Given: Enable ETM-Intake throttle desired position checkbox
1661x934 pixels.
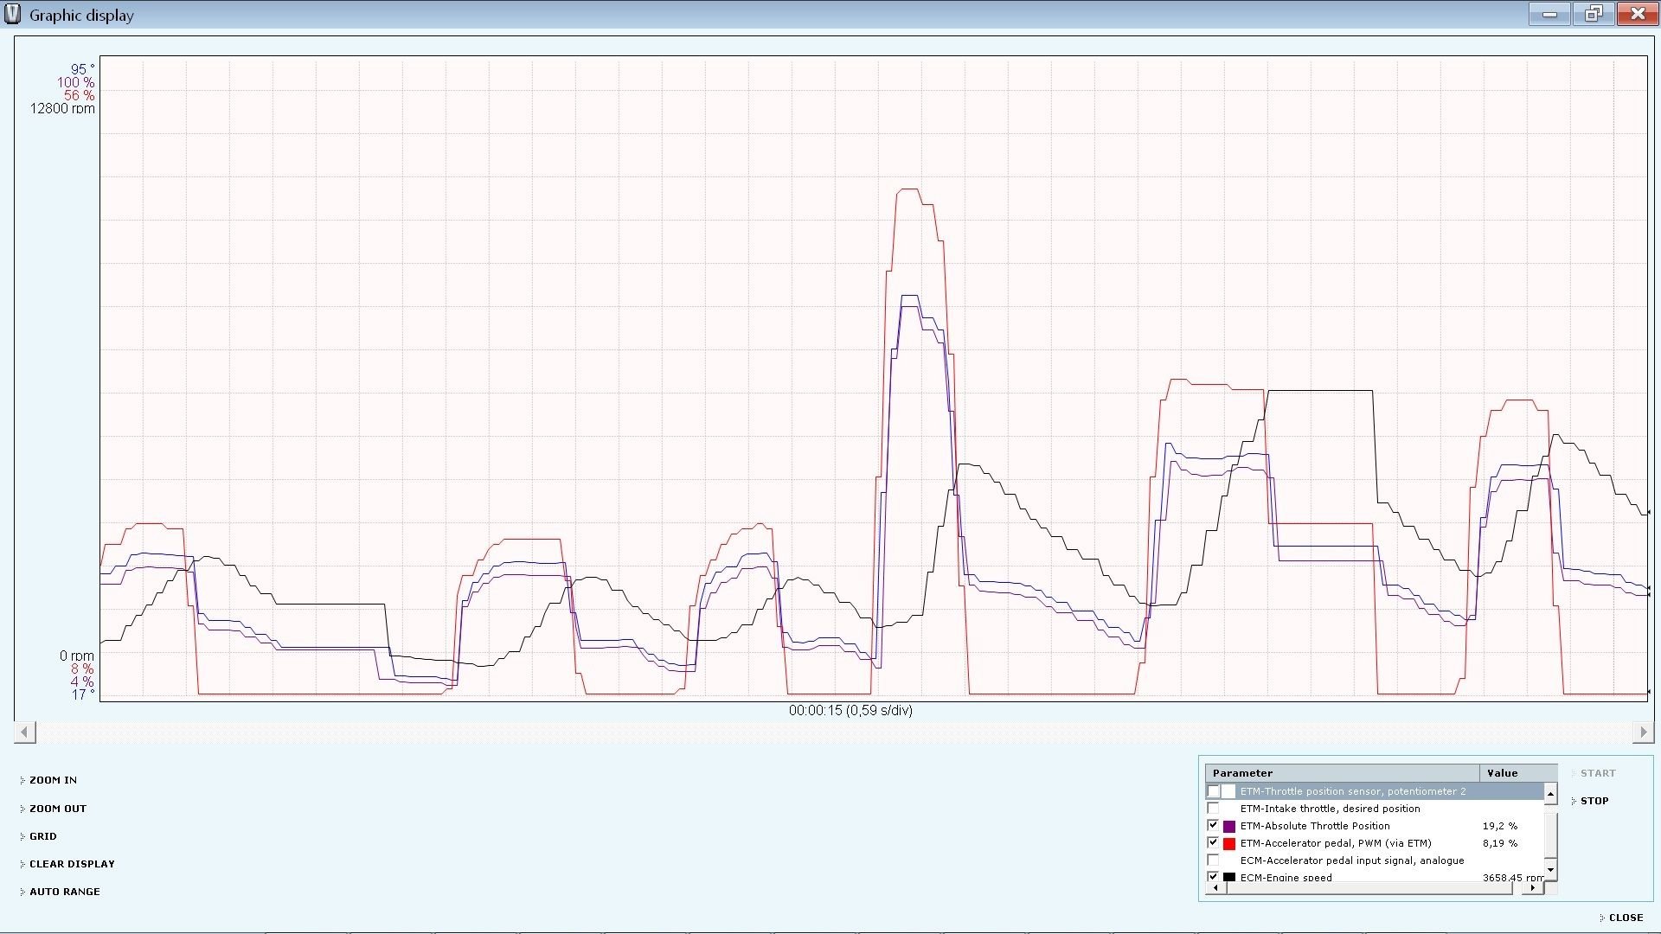Looking at the screenshot, I should [1213, 809].
